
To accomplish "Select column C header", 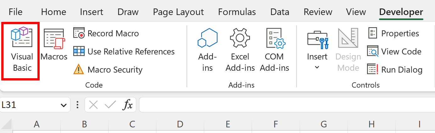I will pyautogui.click(x=132, y=125).
